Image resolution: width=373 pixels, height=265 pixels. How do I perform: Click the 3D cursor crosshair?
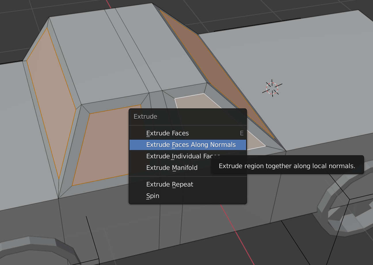pyautogui.click(x=272, y=88)
